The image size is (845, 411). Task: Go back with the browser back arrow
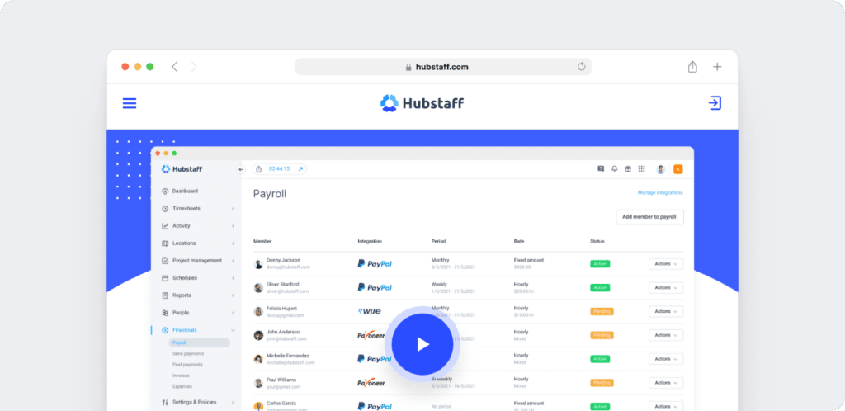175,67
